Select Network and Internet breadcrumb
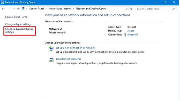Screen dimensions: 180x101 tap(60, 9)
